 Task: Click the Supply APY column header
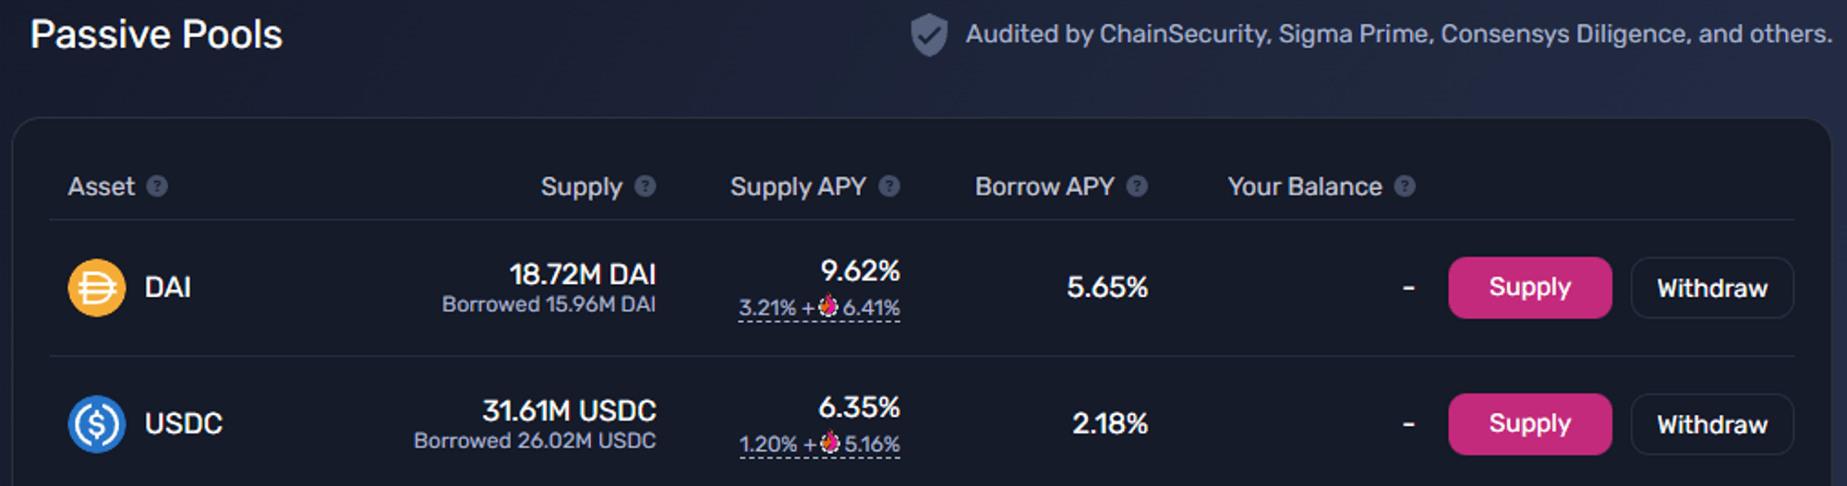point(798,186)
